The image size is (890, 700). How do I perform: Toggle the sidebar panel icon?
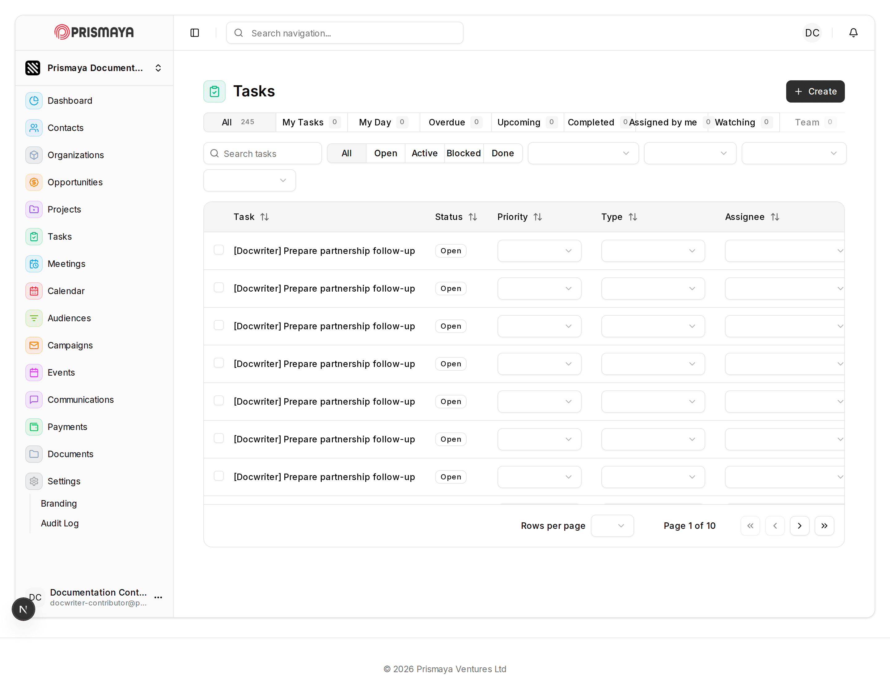coord(195,33)
